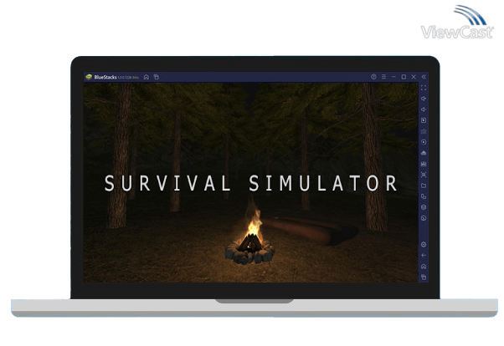The width and height of the screenshot is (504, 346).
Task: Collapse the sidebar with the double chevron
Action: [x=424, y=77]
